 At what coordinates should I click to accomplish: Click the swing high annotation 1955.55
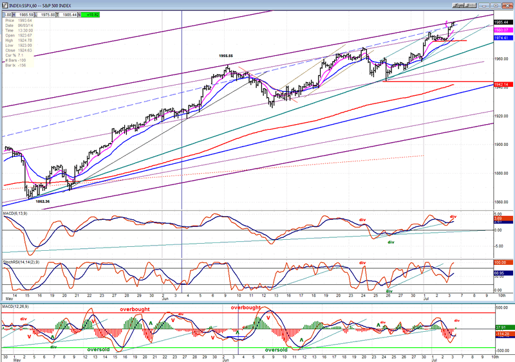226,56
